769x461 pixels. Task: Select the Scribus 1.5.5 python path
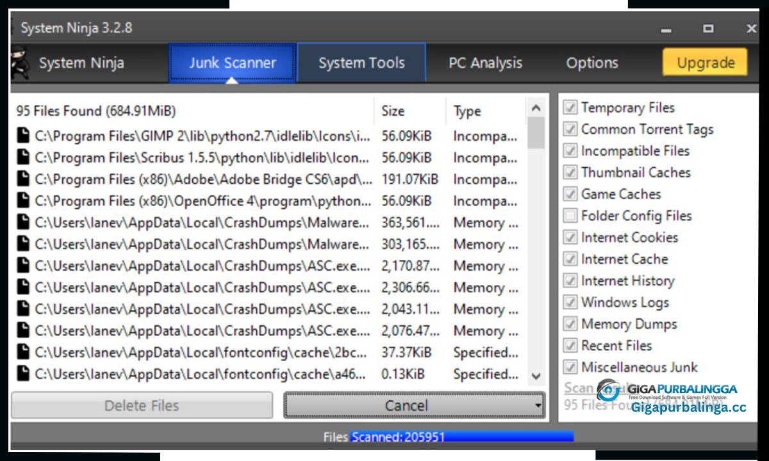203,158
